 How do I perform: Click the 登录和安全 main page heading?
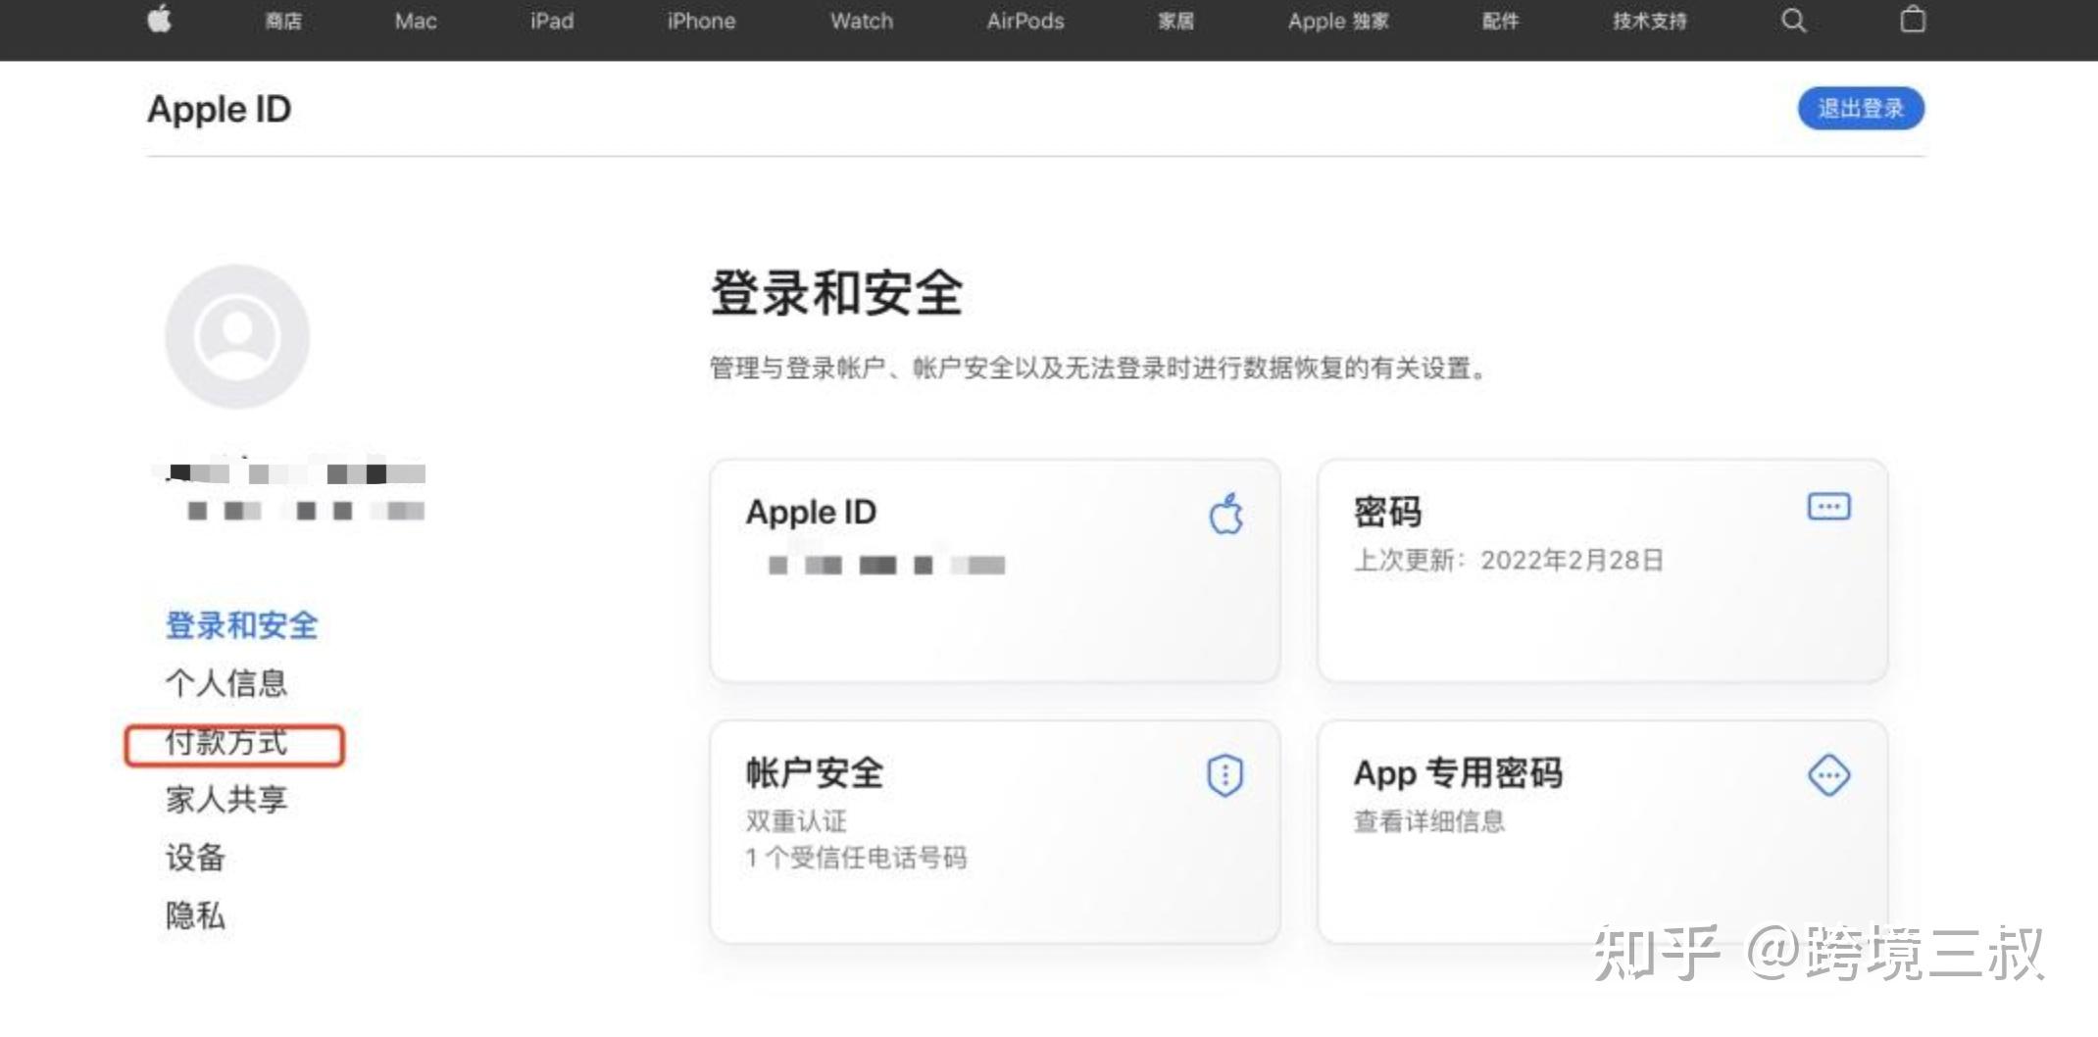[x=836, y=293]
